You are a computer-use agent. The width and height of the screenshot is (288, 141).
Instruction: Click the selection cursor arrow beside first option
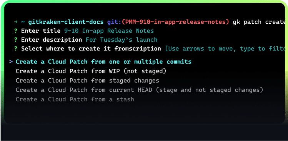coord(11,62)
